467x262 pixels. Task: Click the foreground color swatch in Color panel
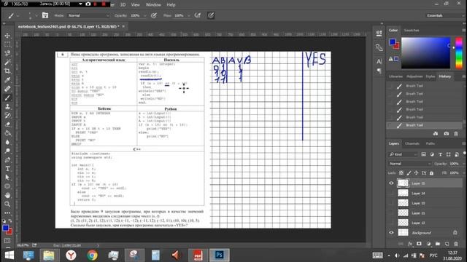(393, 42)
